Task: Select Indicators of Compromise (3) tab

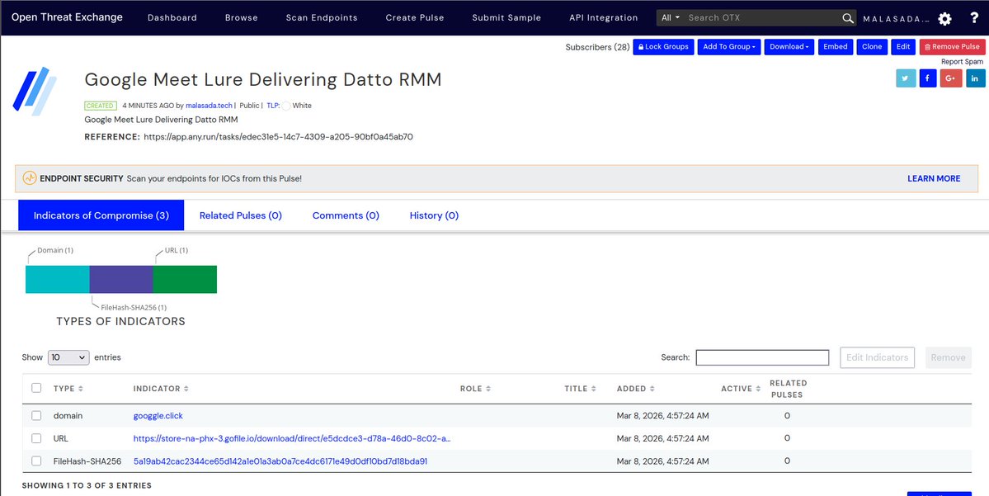Action: (101, 215)
